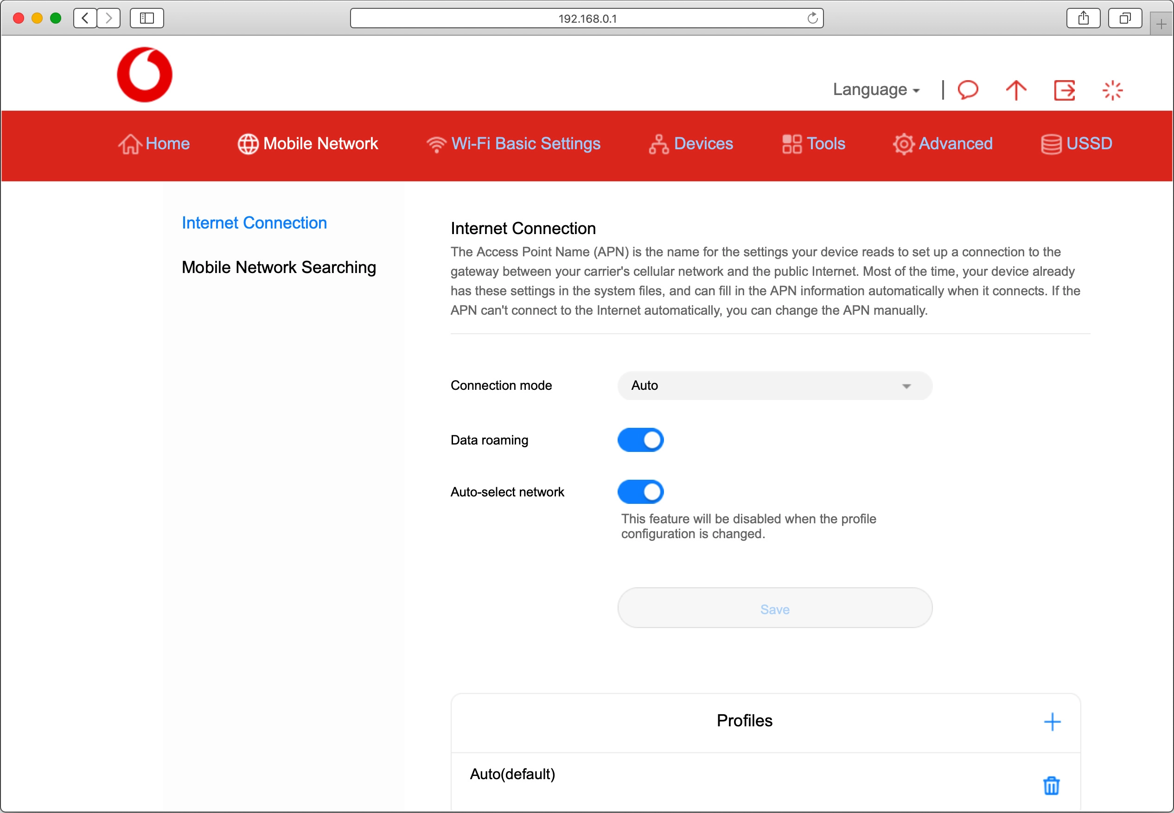Click the upward arrow update icon
The image size is (1174, 813).
tap(1015, 90)
